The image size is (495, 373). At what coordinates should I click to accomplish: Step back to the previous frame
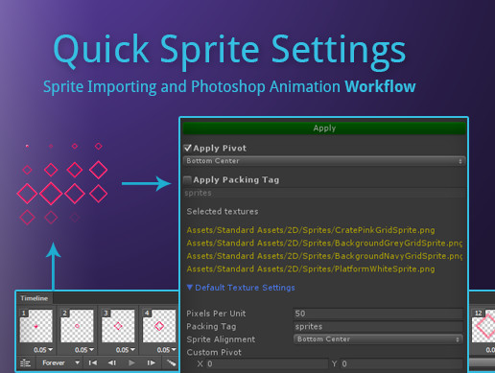(x=112, y=362)
